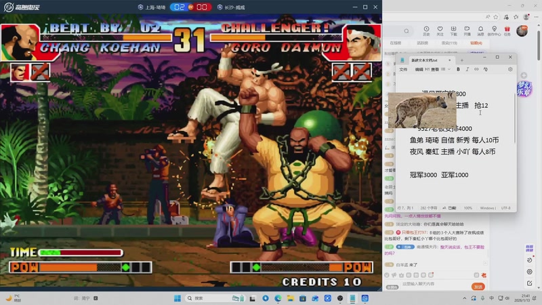Click the 中 input method indicator

click(492, 298)
